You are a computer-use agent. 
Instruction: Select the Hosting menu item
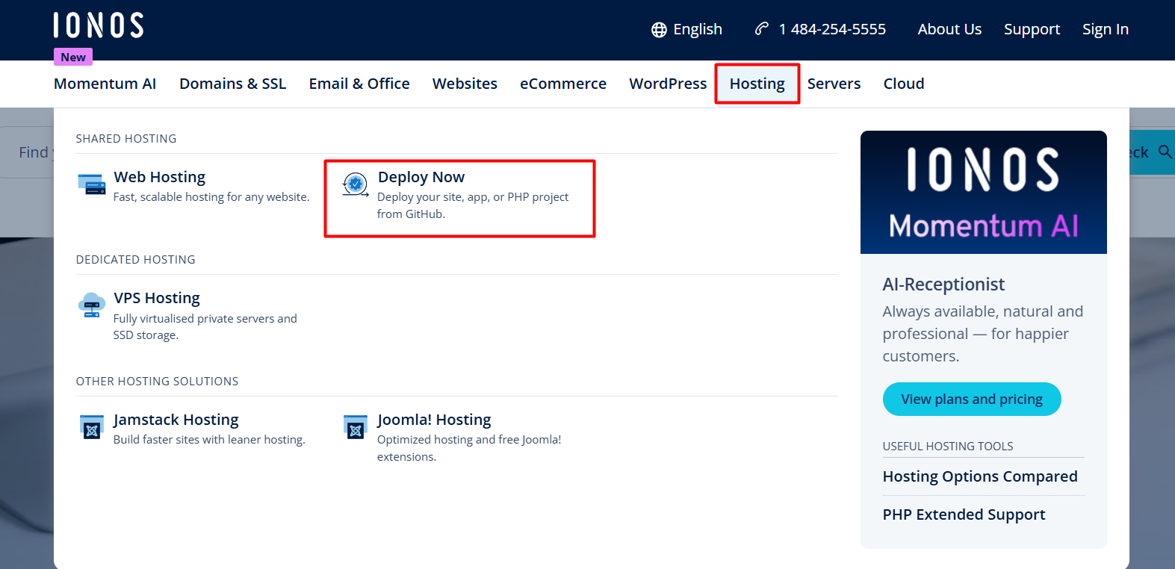click(x=757, y=84)
